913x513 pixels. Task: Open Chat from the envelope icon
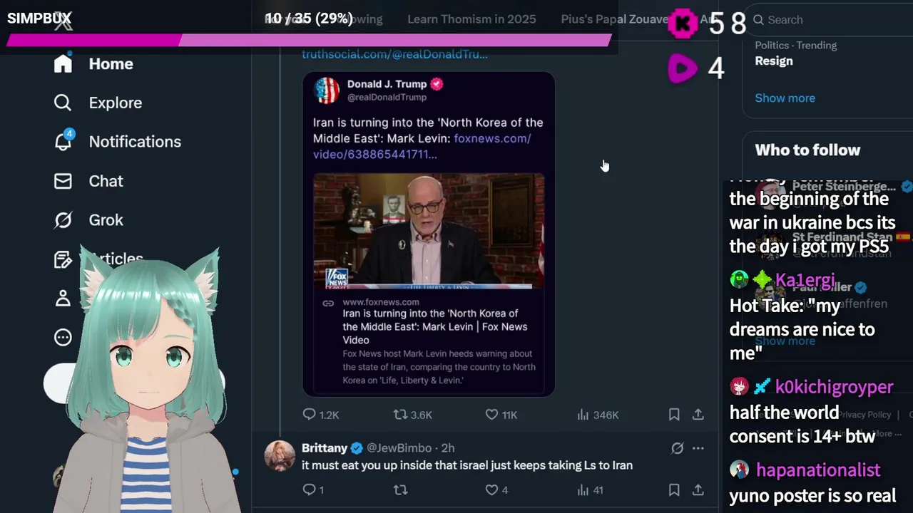pyautogui.click(x=63, y=181)
